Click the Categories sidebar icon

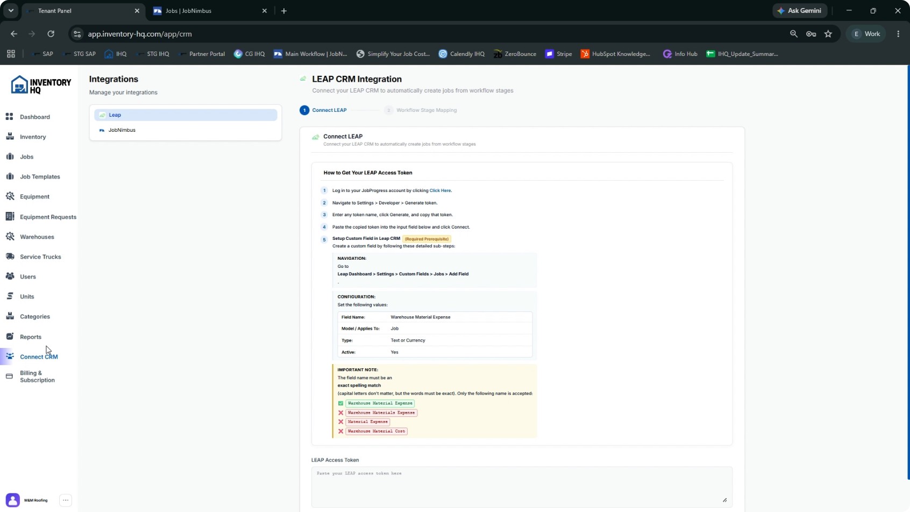[9, 316]
